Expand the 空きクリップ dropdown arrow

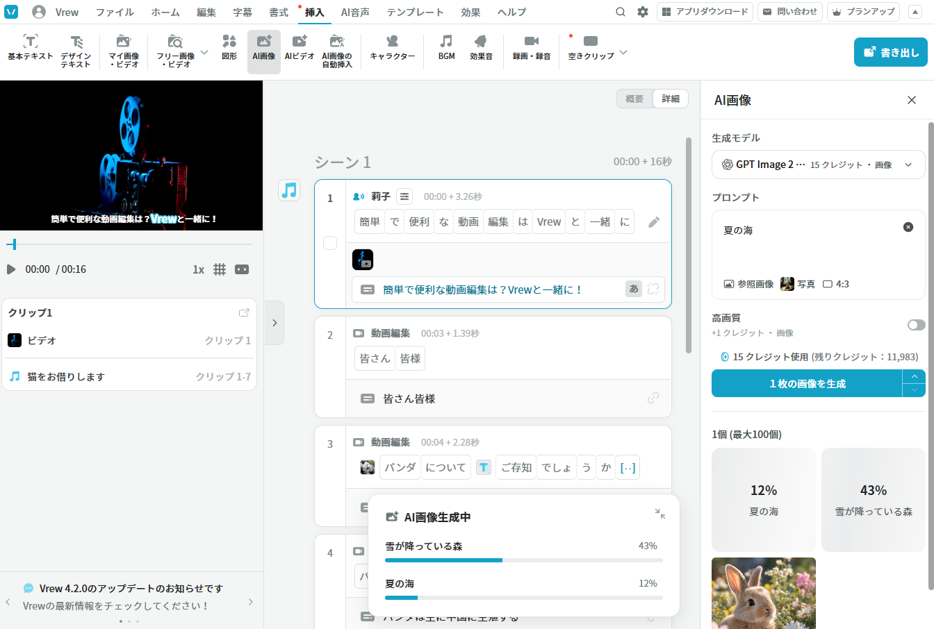click(623, 52)
